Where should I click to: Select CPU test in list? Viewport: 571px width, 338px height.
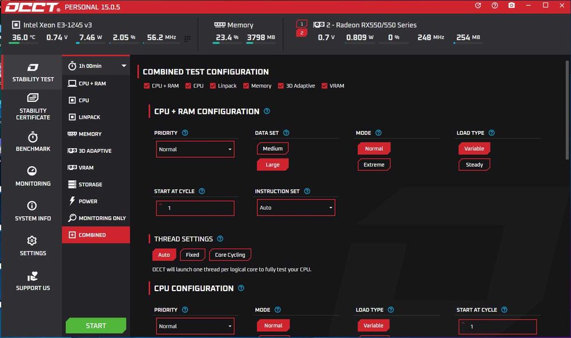coord(96,100)
